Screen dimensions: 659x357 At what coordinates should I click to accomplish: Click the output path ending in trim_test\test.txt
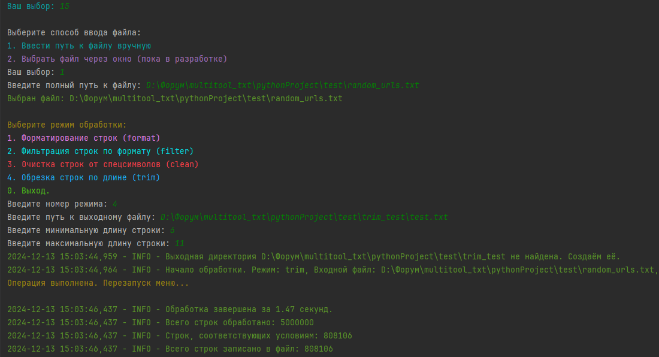304,217
